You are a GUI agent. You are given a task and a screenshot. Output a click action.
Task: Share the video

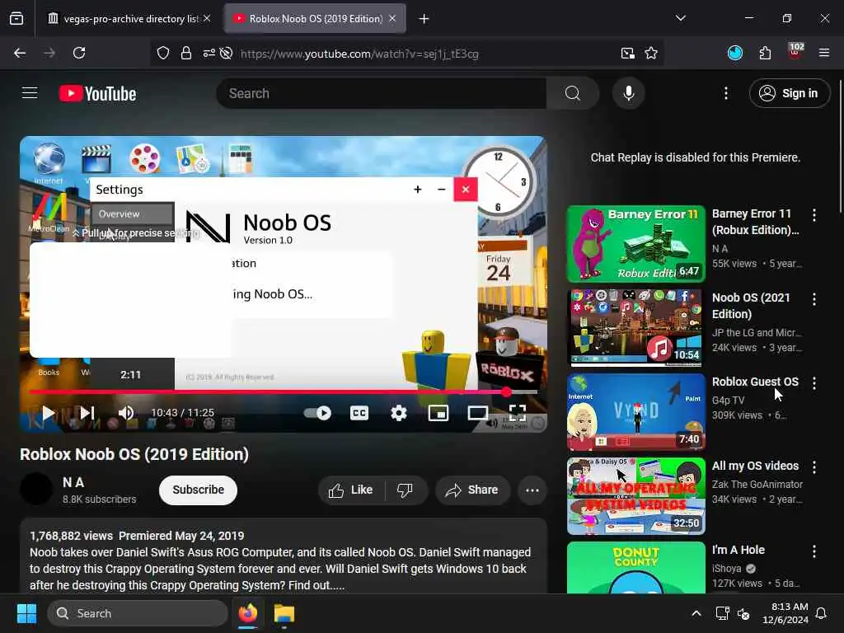472,490
